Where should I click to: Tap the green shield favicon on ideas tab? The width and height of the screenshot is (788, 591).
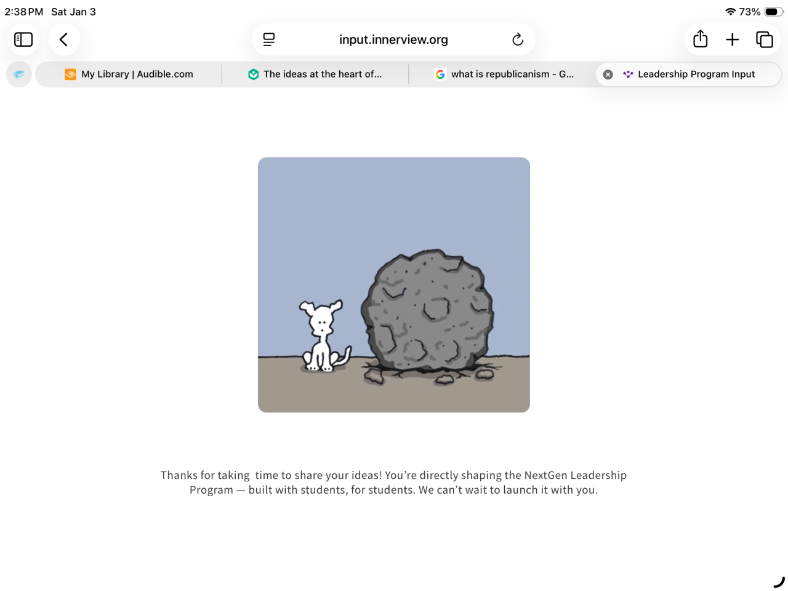click(x=253, y=74)
